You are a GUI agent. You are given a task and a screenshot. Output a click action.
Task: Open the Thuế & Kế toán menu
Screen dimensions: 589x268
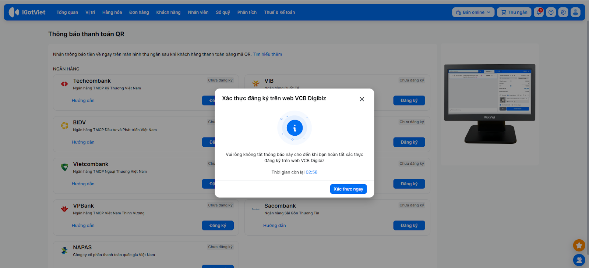tap(279, 12)
